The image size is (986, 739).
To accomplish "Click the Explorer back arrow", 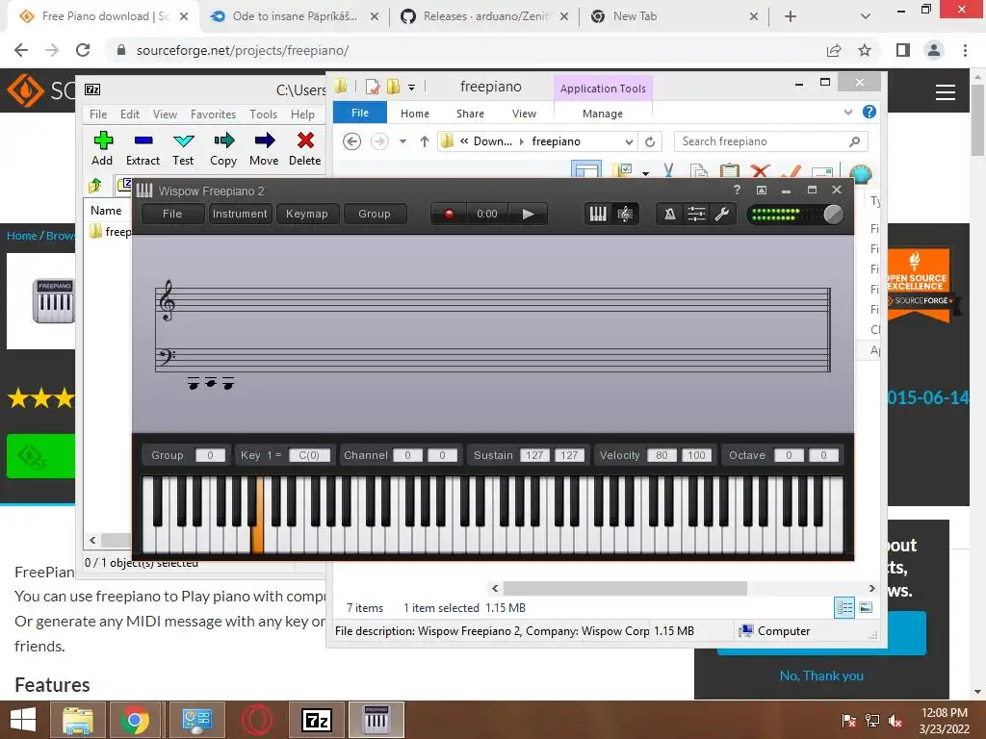I will tap(352, 141).
